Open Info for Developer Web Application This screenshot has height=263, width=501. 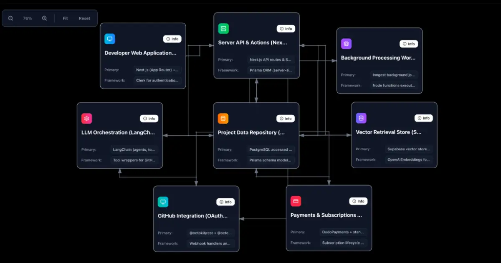172,39
